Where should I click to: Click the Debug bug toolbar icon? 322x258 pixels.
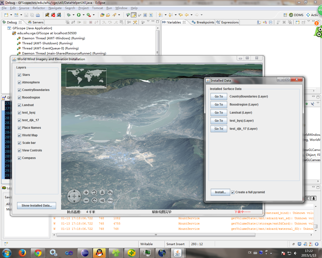[x=69, y=15]
